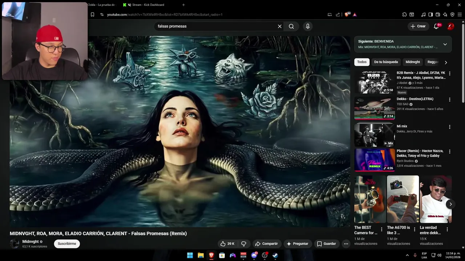The width and height of the screenshot is (465, 261).
Task: Open File Explorer from taskbar
Action: point(201,255)
